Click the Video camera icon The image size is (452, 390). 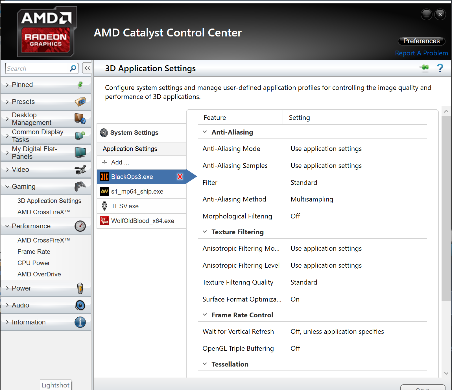coord(80,170)
